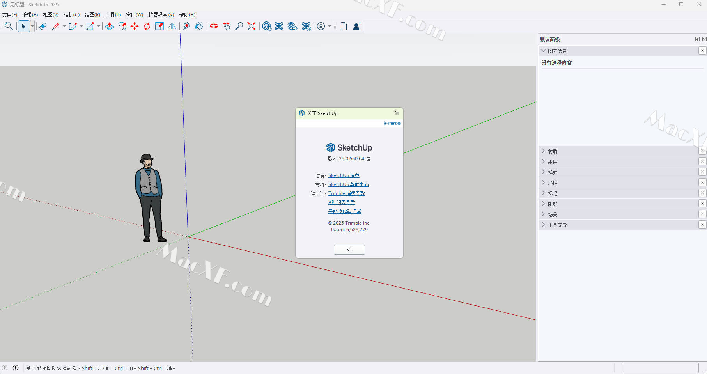Click the SketchUp 信息 link
Screen dimensions: 707x374
(x=344, y=175)
